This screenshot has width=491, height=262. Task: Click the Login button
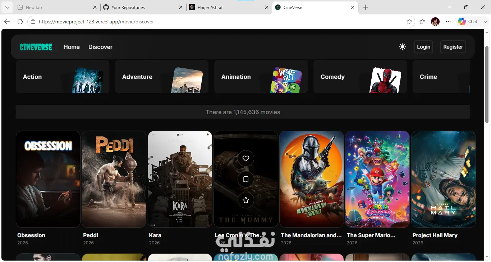(x=423, y=47)
